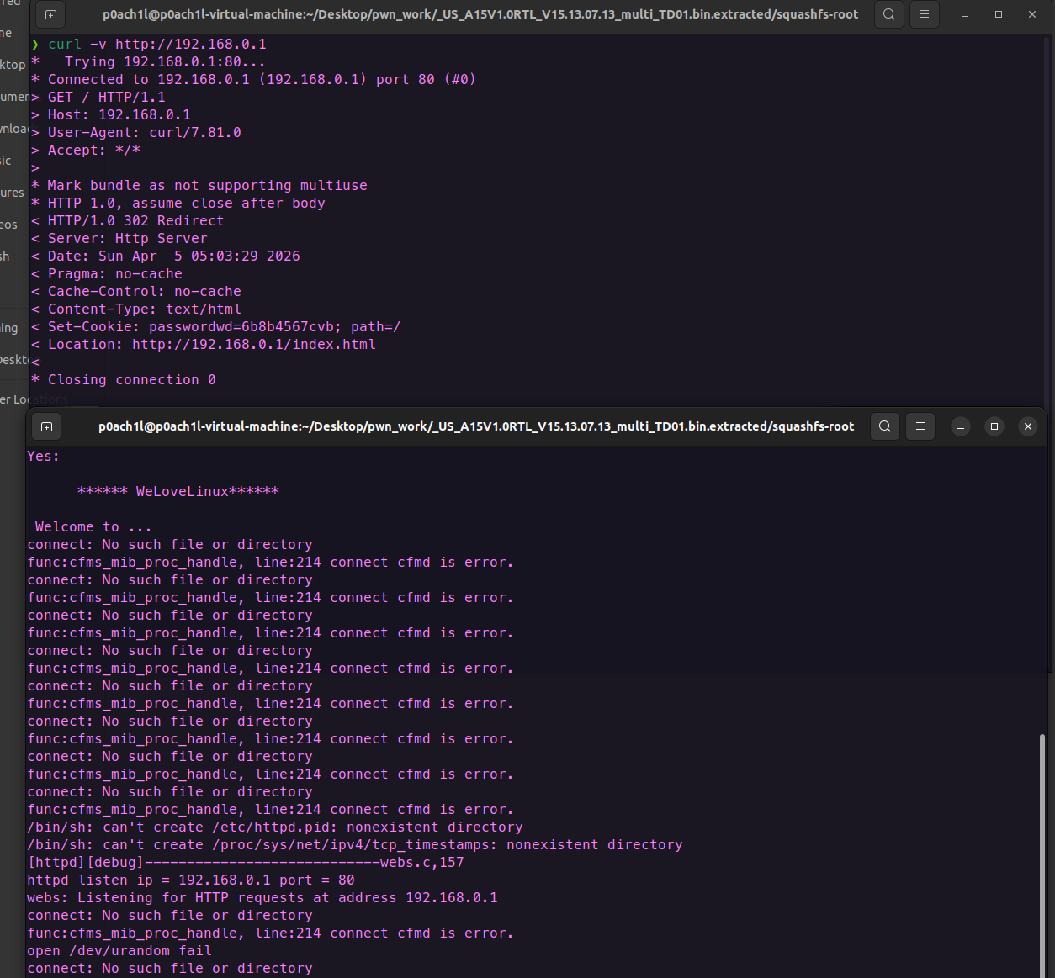1055x978 pixels.
Task: Focus lower terminal via its title text
Action: (475, 426)
